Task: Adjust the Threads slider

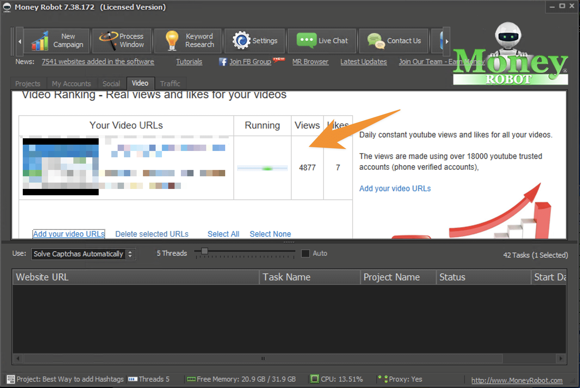Action: click(x=205, y=252)
